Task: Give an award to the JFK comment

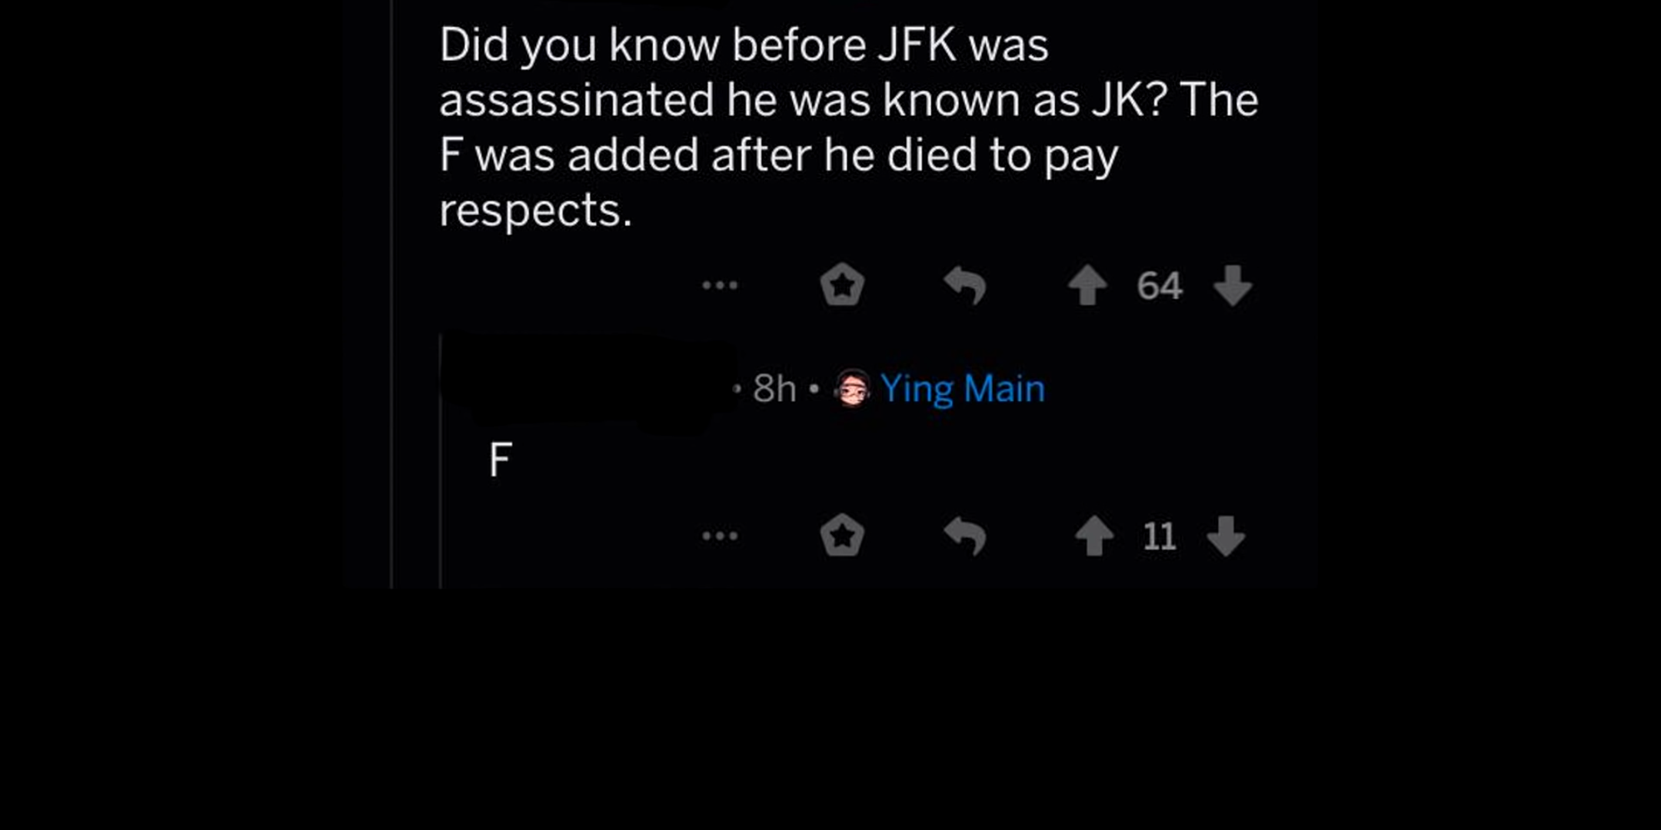Action: tap(842, 285)
